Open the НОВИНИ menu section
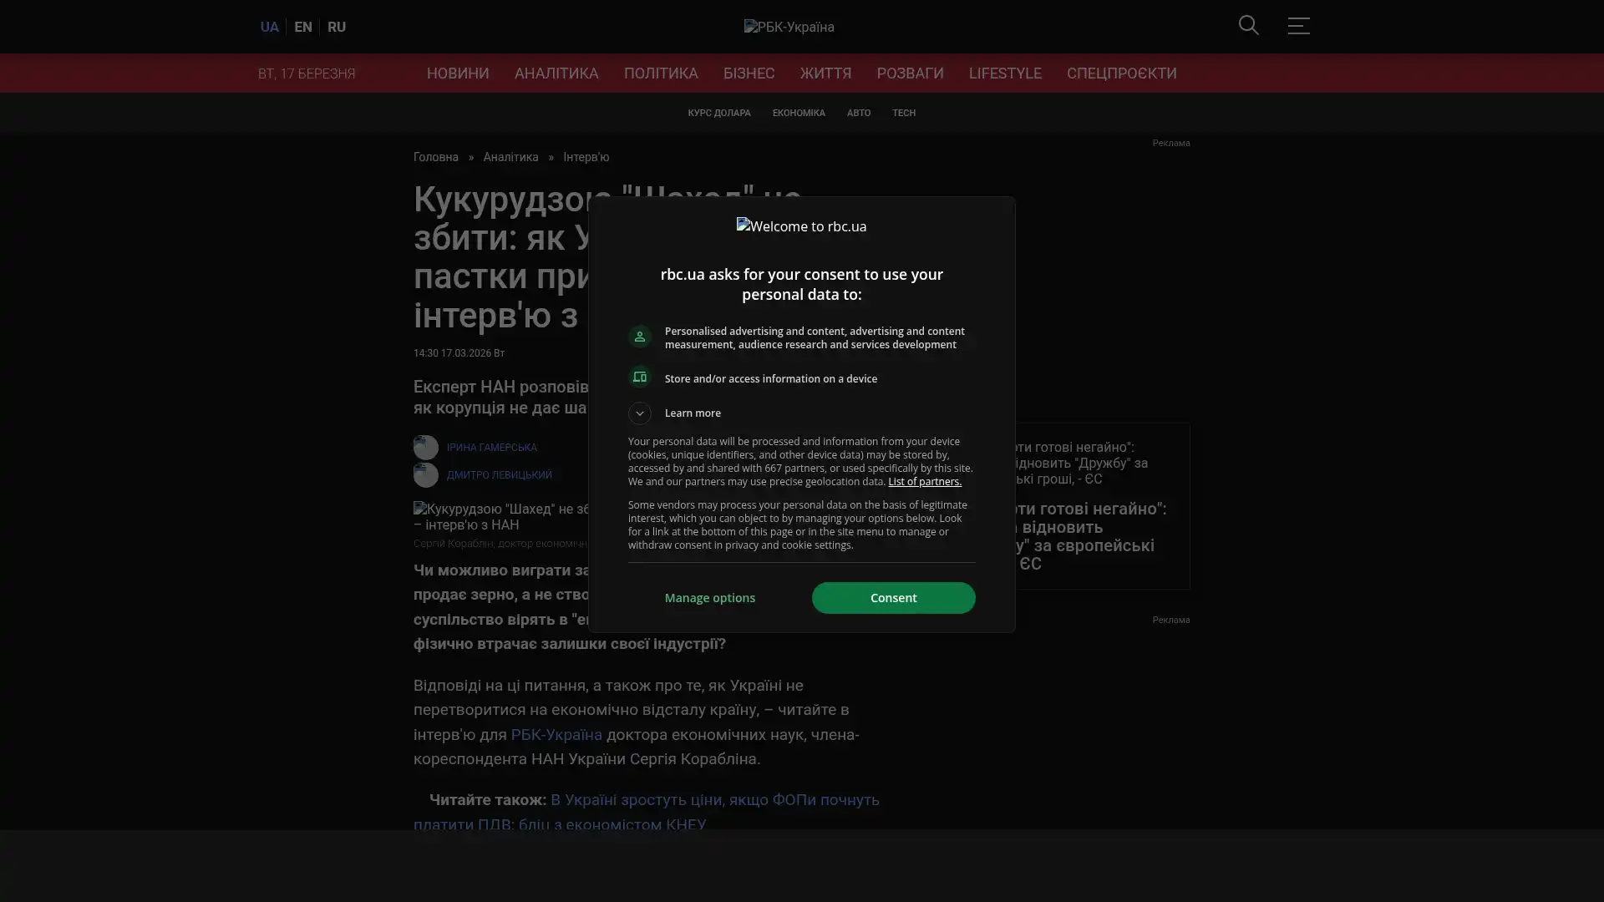1604x902 pixels. pyautogui.click(x=458, y=73)
